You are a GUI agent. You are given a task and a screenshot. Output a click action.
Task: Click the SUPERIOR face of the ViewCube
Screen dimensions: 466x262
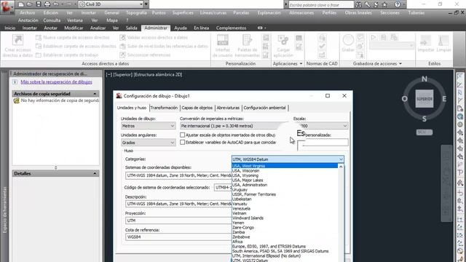424,99
